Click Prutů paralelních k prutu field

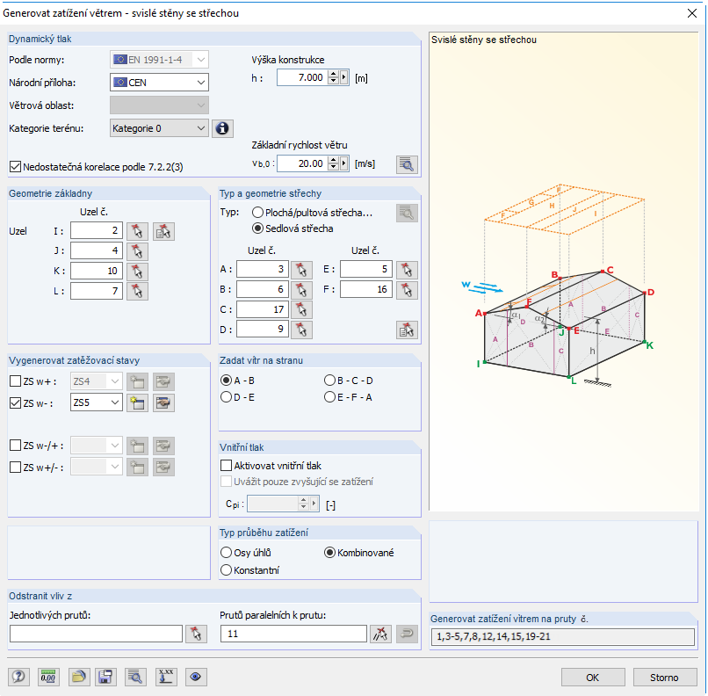[293, 634]
